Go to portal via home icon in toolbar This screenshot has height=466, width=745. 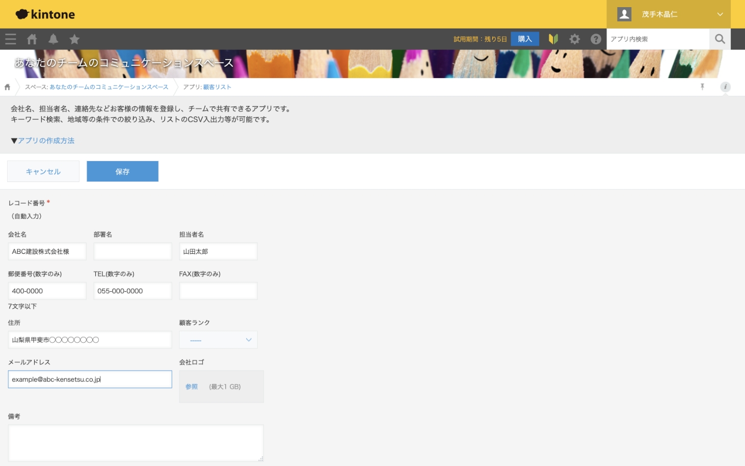(32, 39)
